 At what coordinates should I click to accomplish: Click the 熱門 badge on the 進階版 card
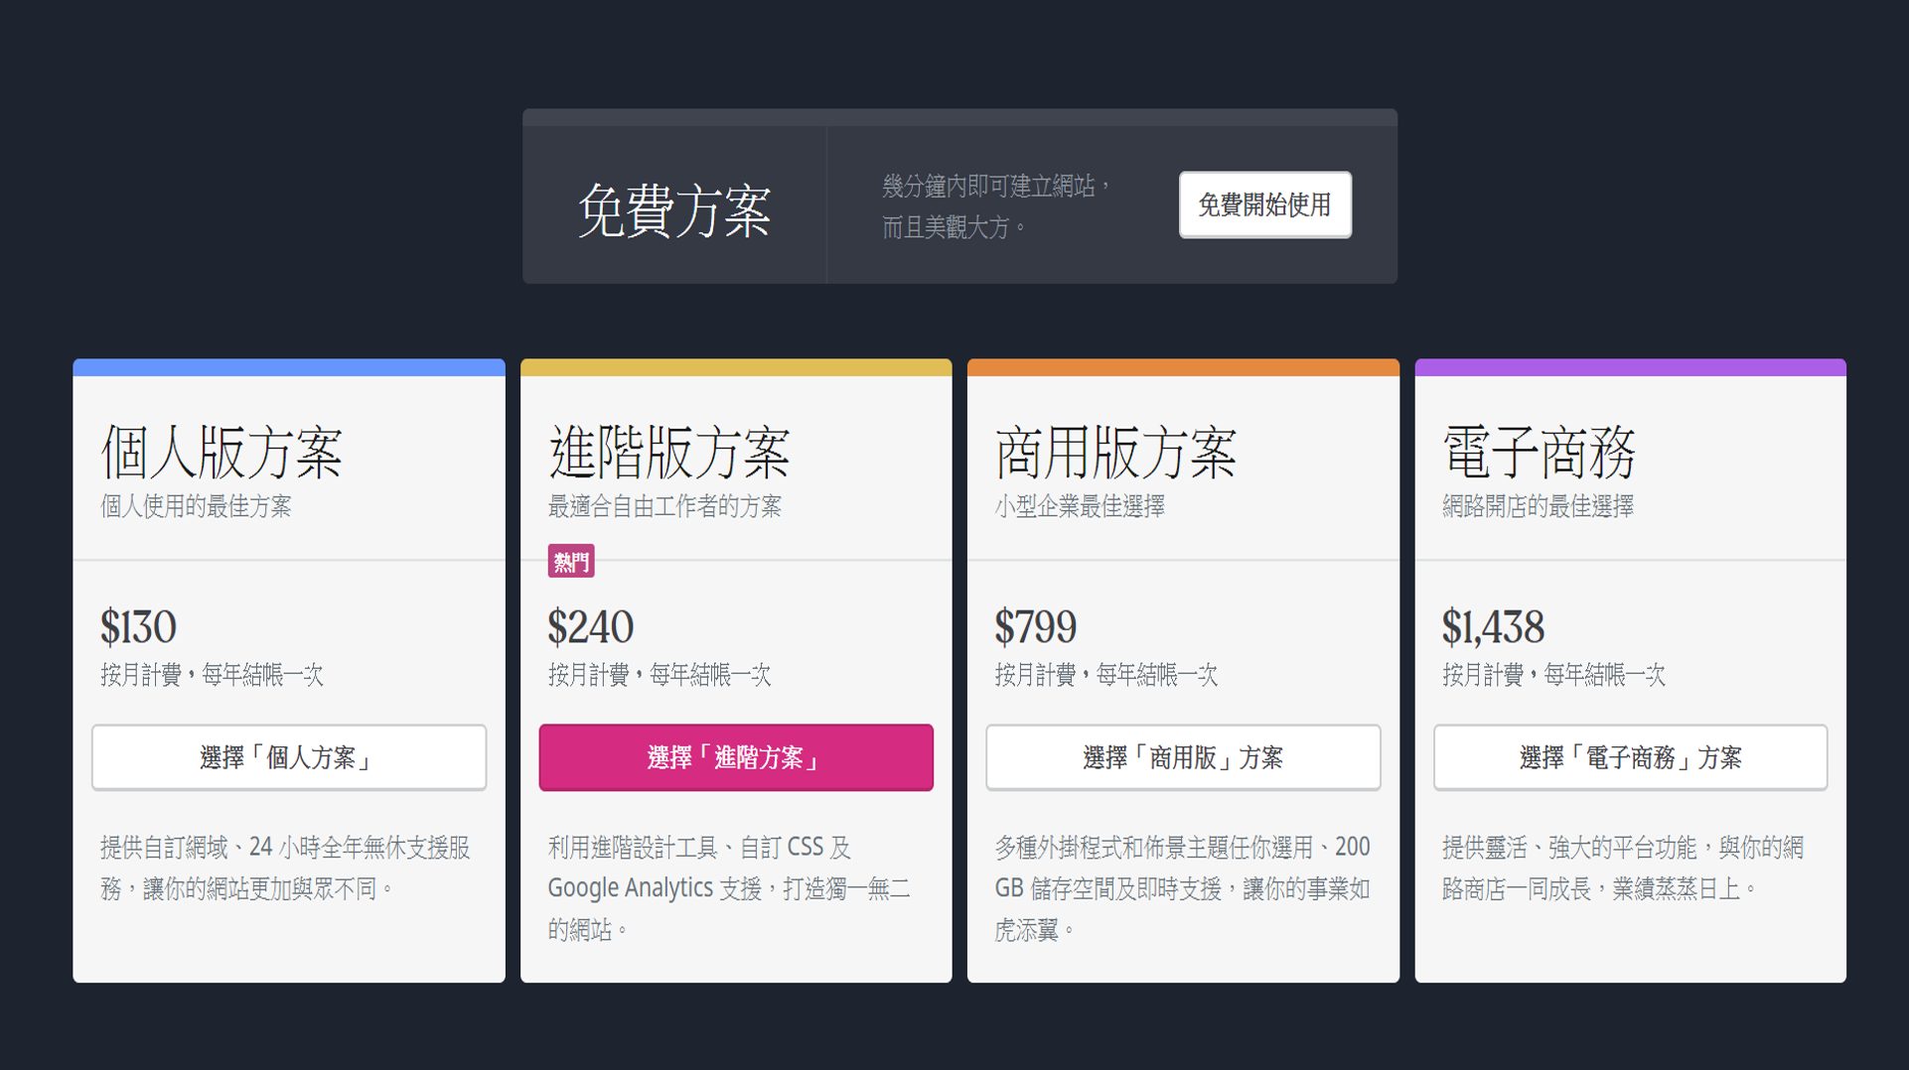[x=571, y=562]
